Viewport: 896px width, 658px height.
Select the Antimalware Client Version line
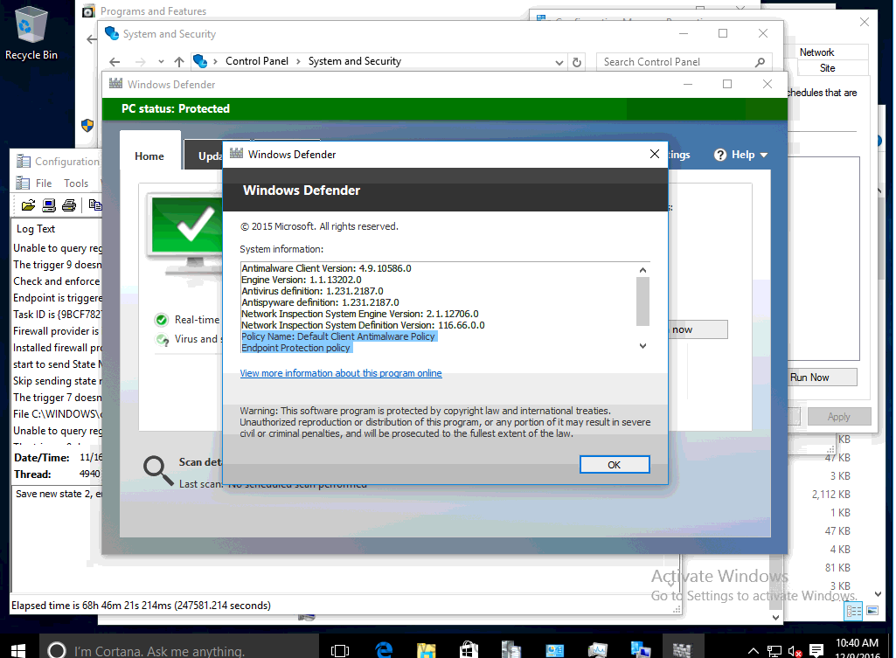pos(326,268)
